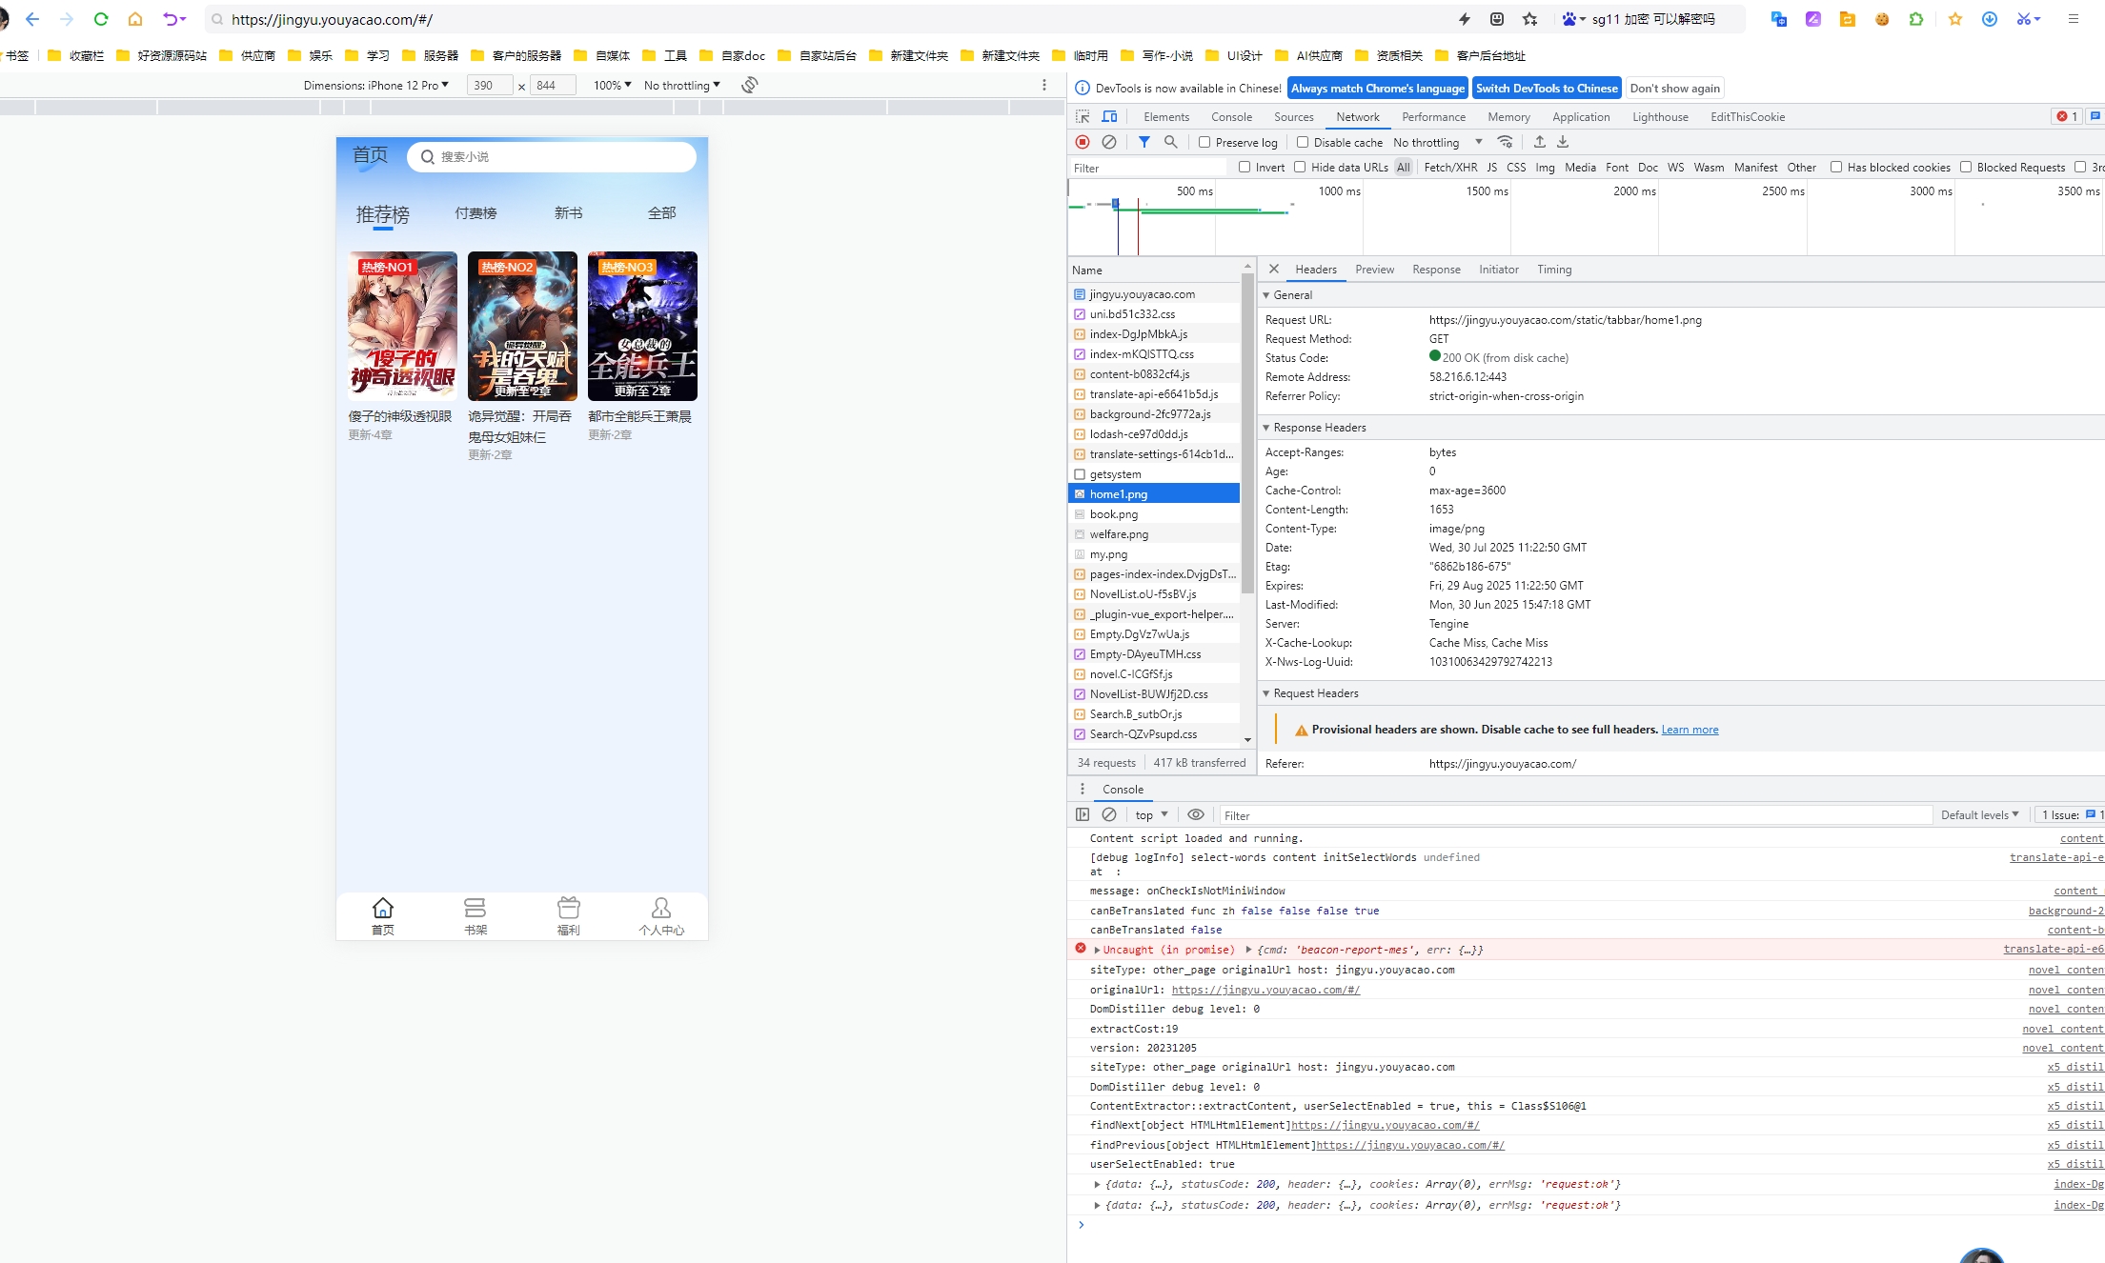Viewport: 2105px width, 1263px height.
Task: Open the Application tab
Action: pos(1581,116)
